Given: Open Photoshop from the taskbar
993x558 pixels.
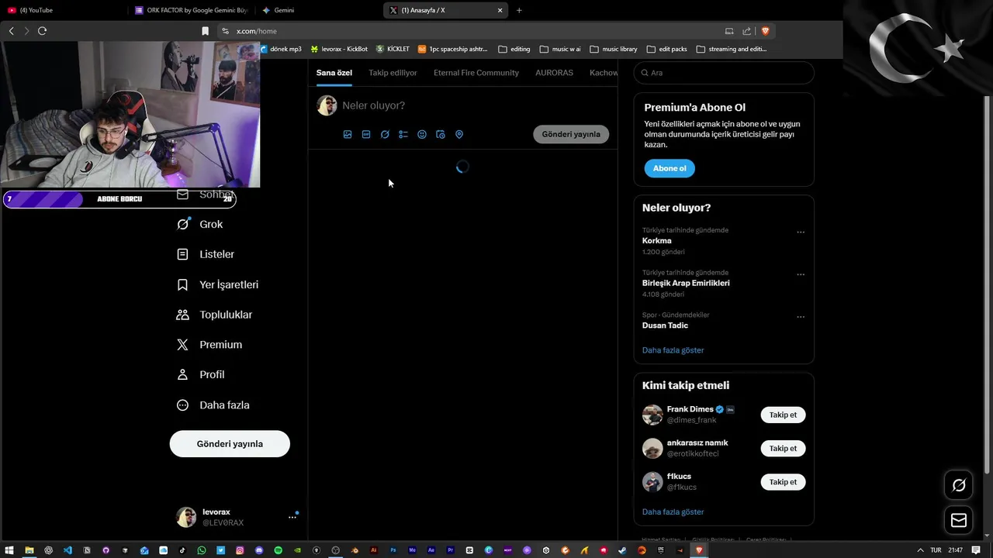Looking at the screenshot, I should pyautogui.click(x=393, y=550).
